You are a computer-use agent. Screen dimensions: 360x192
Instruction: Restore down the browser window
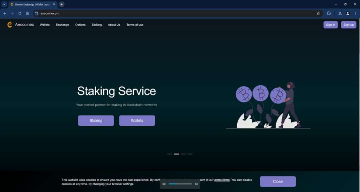coord(345,4)
